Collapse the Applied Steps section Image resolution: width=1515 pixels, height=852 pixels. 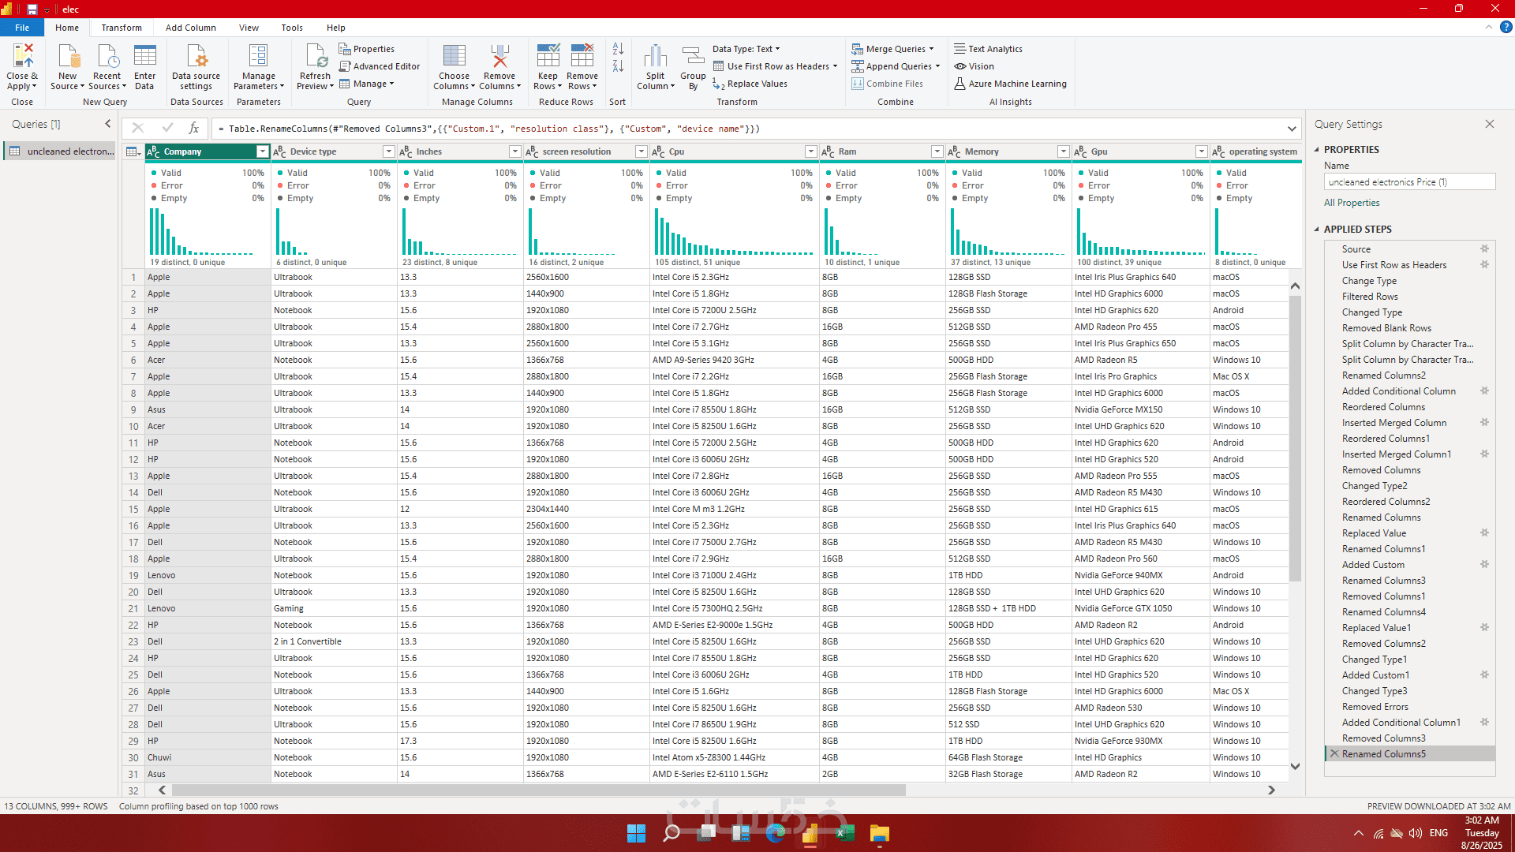[x=1316, y=230]
